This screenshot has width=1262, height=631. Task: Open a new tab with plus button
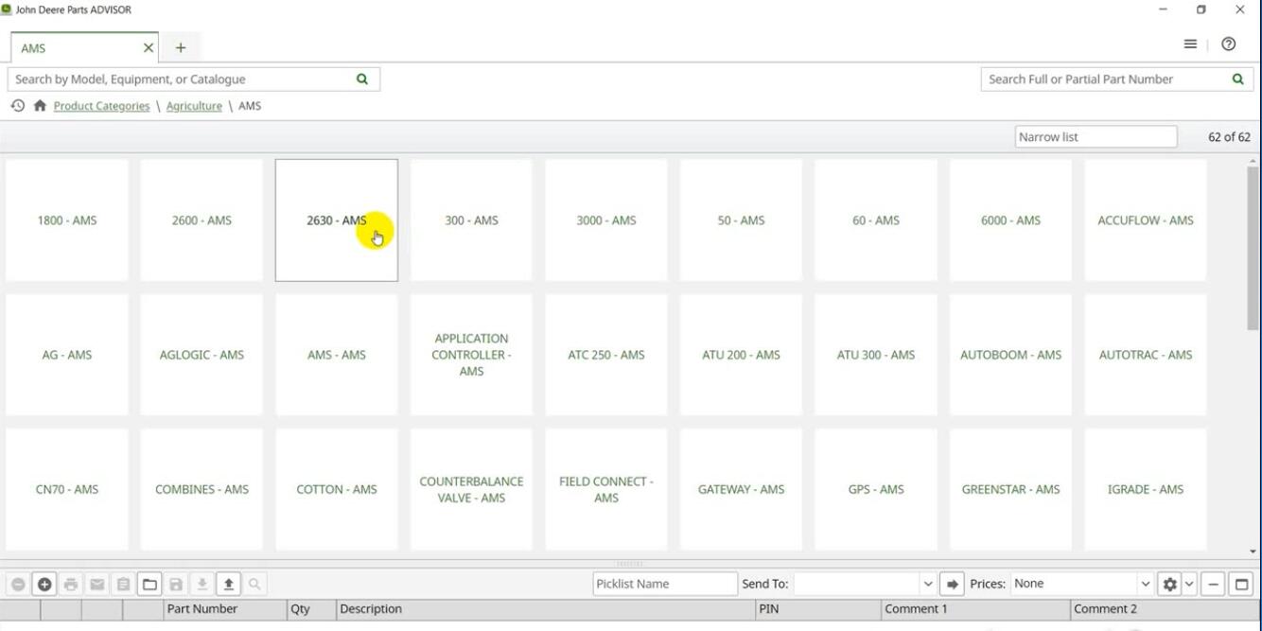point(181,47)
